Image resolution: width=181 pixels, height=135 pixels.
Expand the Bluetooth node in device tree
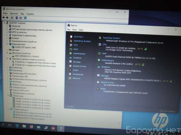click(x=8, y=26)
